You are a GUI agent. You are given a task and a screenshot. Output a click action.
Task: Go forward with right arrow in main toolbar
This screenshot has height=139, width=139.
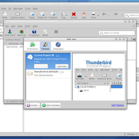coord(116,14)
